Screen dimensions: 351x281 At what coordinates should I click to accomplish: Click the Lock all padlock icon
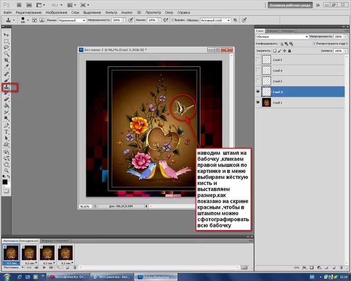pos(290,51)
